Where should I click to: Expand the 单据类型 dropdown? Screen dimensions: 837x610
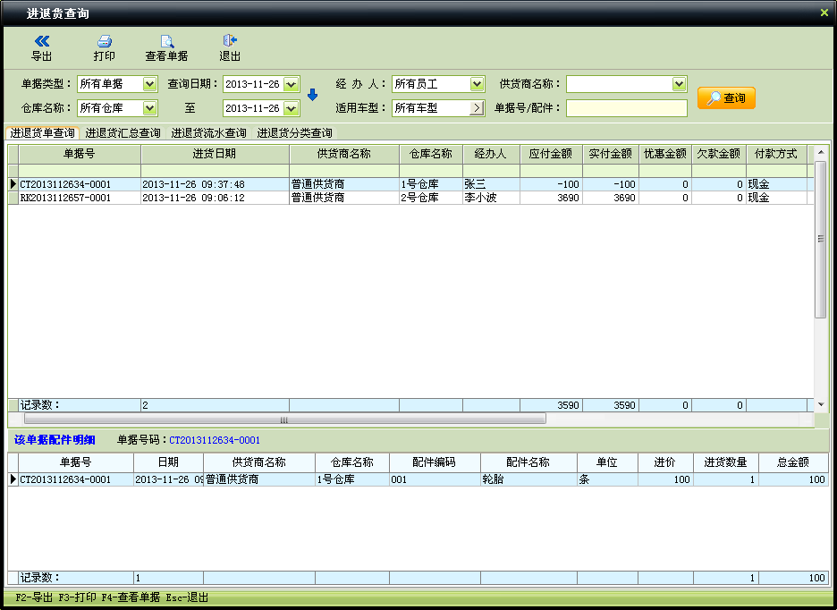click(x=149, y=84)
